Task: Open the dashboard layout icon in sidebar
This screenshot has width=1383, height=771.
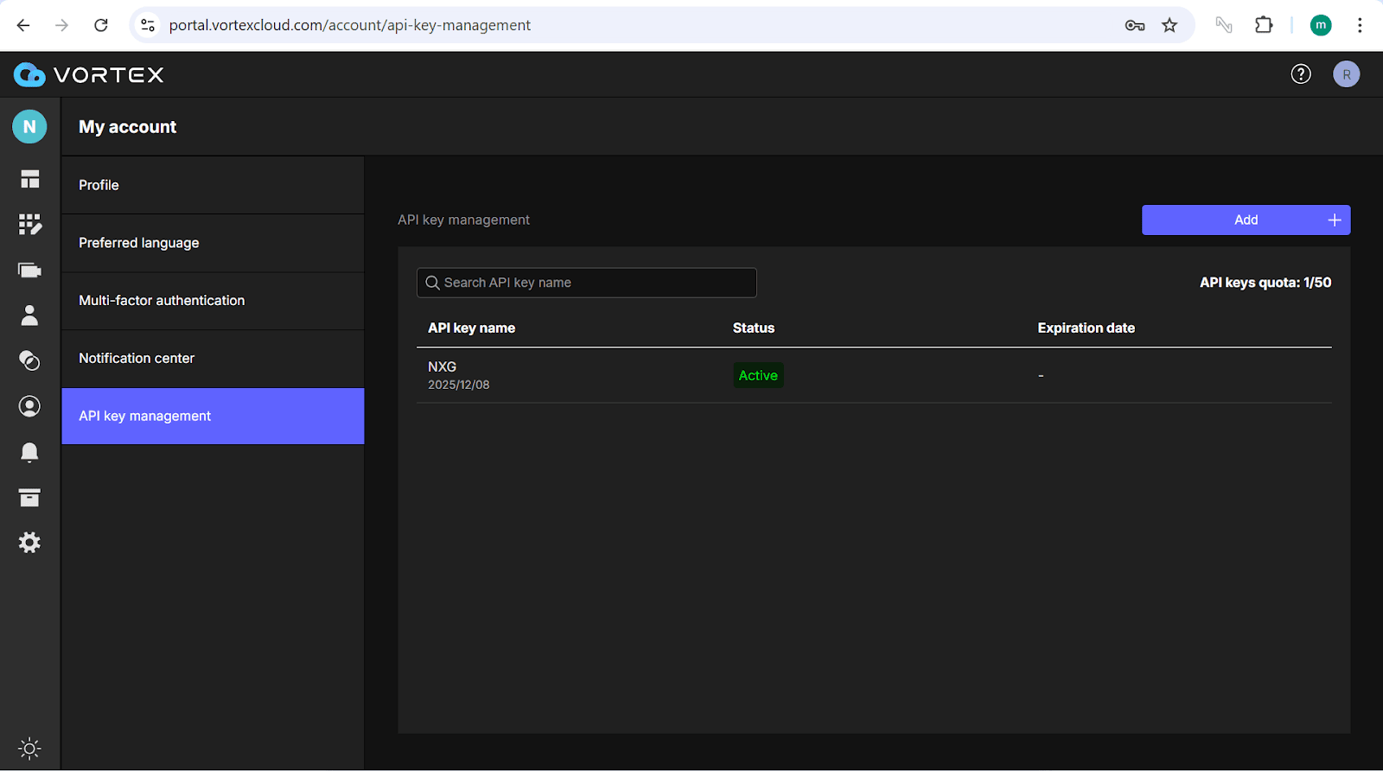Action: click(x=30, y=180)
